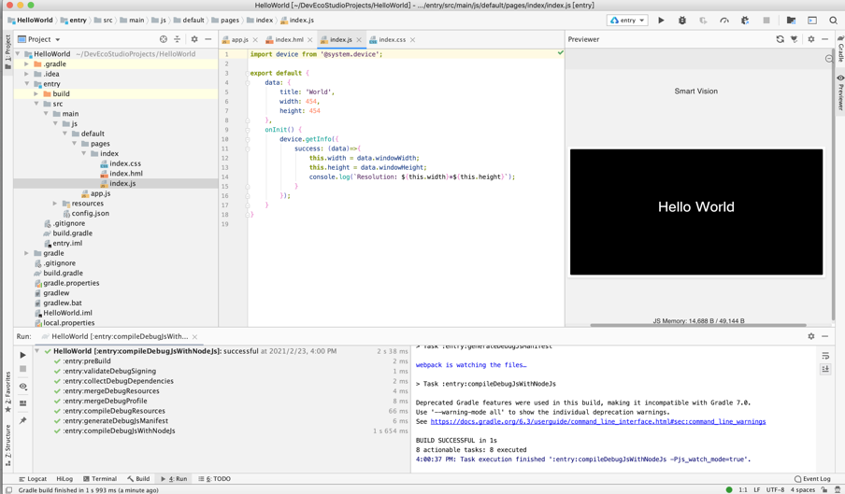This screenshot has width=845, height=494.
Task: Open the Favorites side tab
Action: (x=7, y=392)
